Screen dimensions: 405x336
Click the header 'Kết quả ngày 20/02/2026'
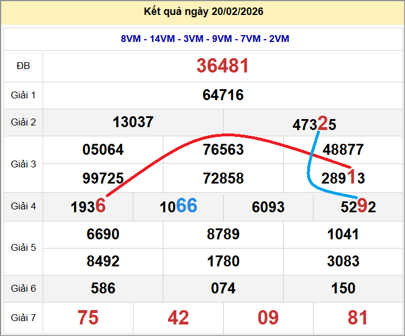(204, 12)
